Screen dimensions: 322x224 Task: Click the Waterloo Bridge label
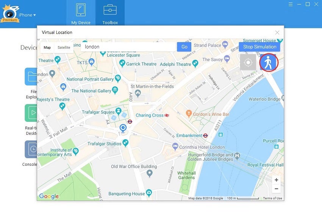coord(264,99)
